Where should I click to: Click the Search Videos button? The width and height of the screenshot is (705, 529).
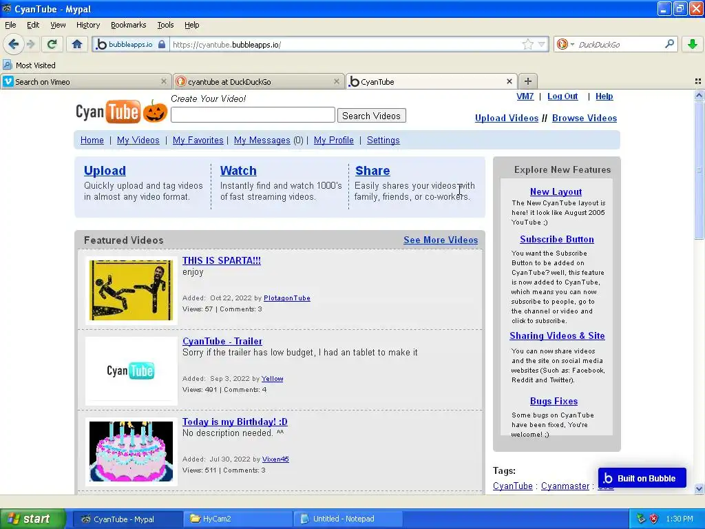(371, 116)
